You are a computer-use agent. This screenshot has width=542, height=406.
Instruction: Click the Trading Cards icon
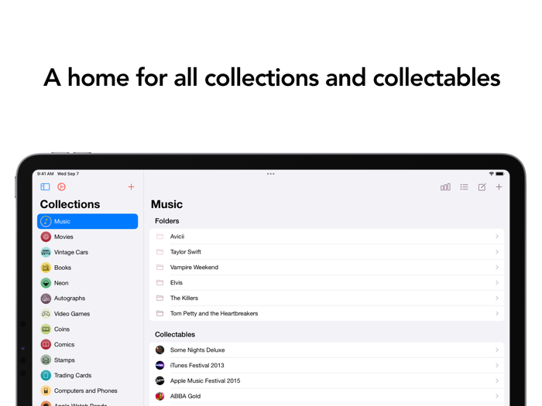click(46, 375)
